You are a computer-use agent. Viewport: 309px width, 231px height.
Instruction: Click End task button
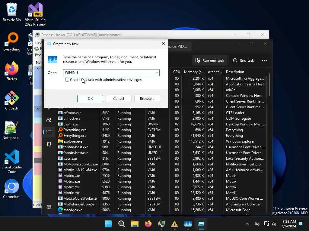point(244,60)
